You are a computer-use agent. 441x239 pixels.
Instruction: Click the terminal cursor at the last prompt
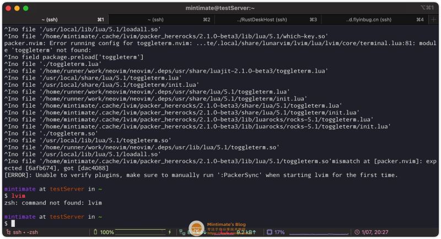point(13,223)
